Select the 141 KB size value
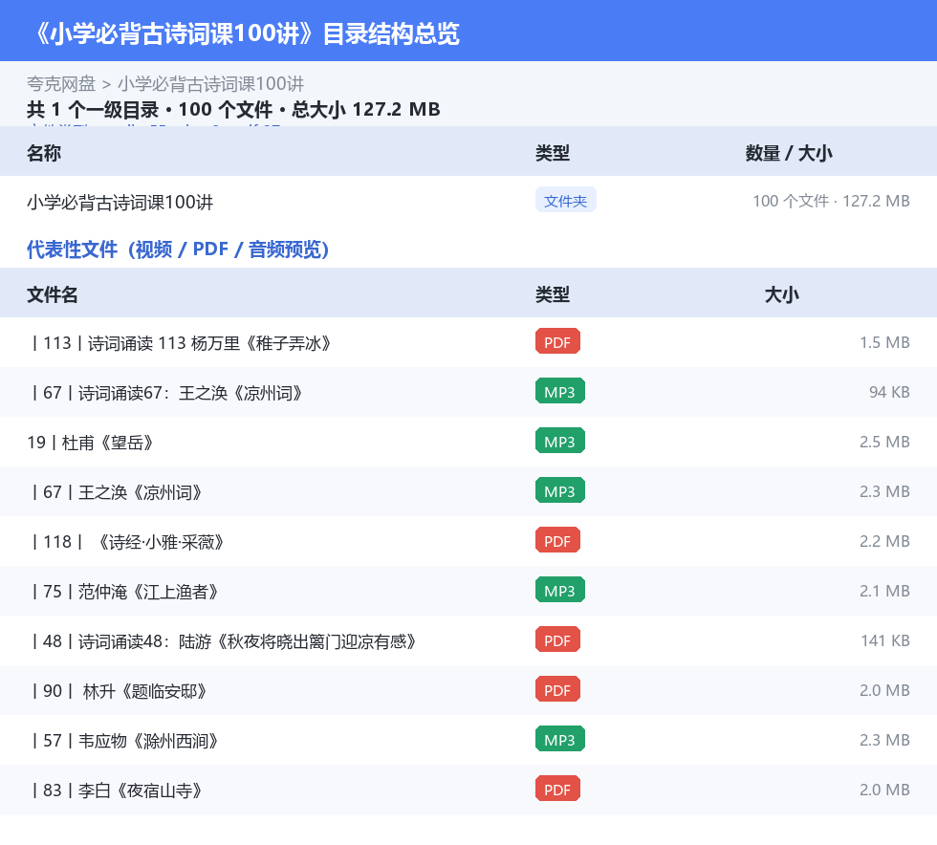The width and height of the screenshot is (937, 845). click(x=885, y=639)
